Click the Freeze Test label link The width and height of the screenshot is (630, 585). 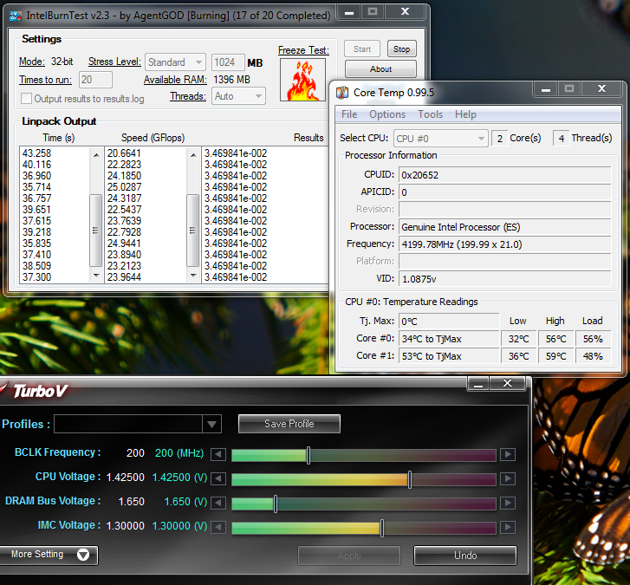(304, 50)
